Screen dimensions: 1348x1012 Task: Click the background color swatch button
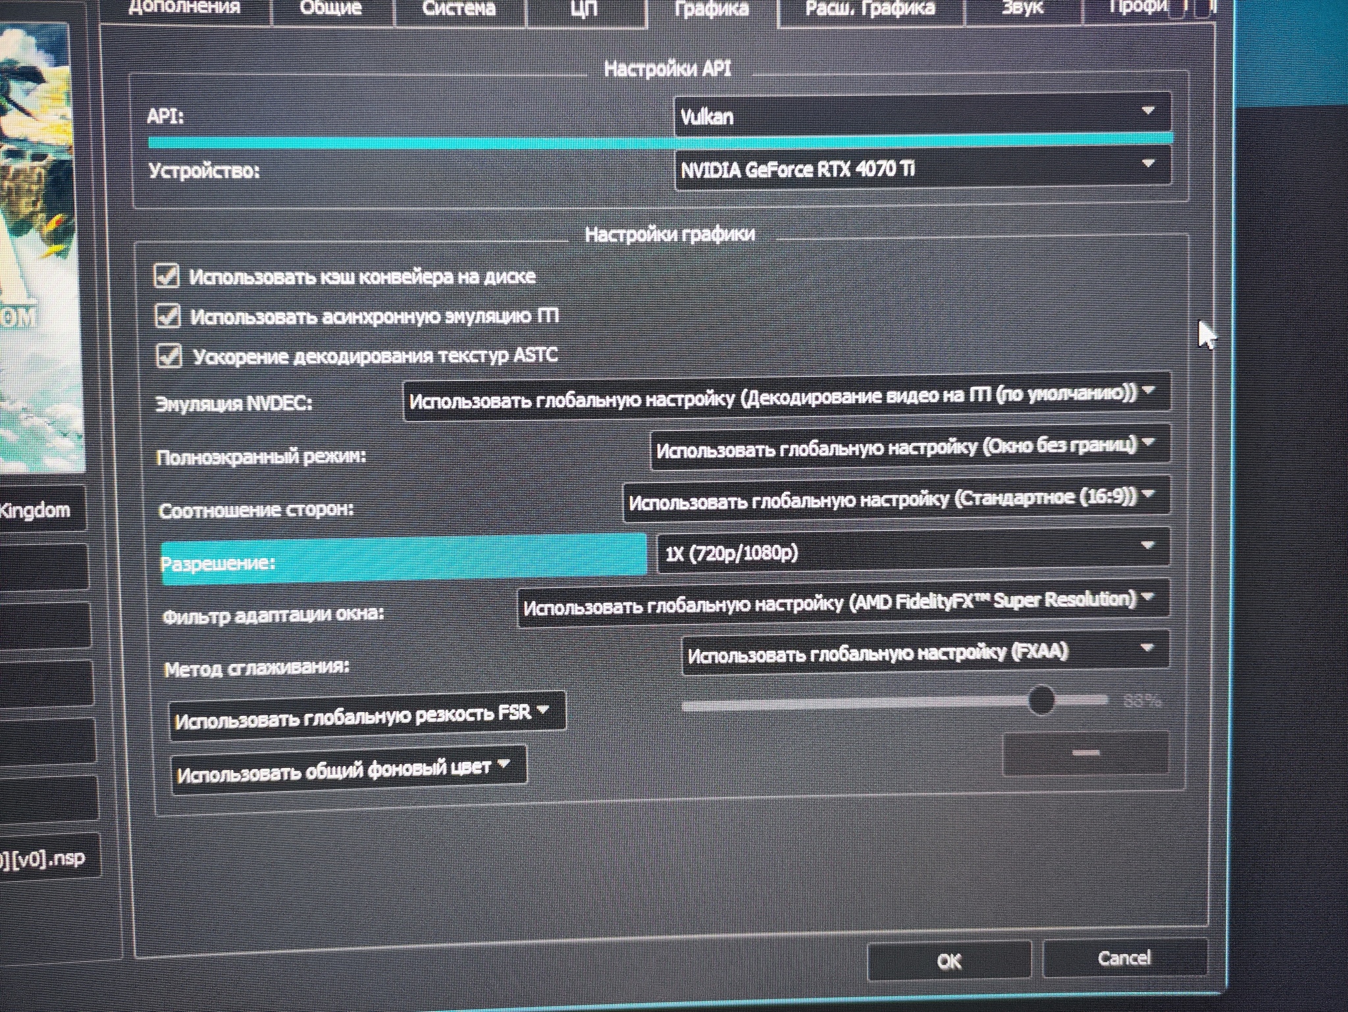(x=1085, y=753)
